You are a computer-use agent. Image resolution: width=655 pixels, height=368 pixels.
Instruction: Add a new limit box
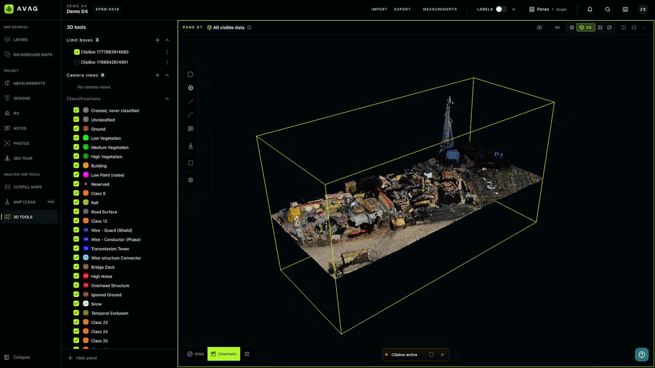(157, 40)
